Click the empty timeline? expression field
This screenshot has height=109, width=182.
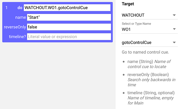(69, 37)
